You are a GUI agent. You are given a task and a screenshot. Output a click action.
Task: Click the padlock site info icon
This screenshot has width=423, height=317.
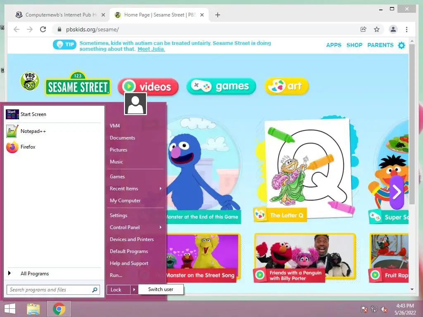point(59,29)
